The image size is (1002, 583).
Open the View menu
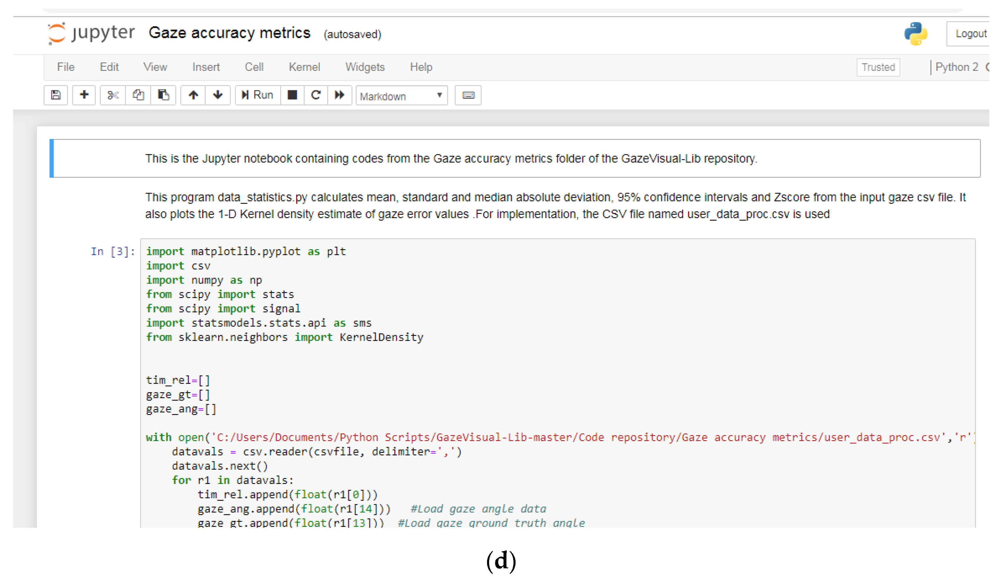pos(155,67)
